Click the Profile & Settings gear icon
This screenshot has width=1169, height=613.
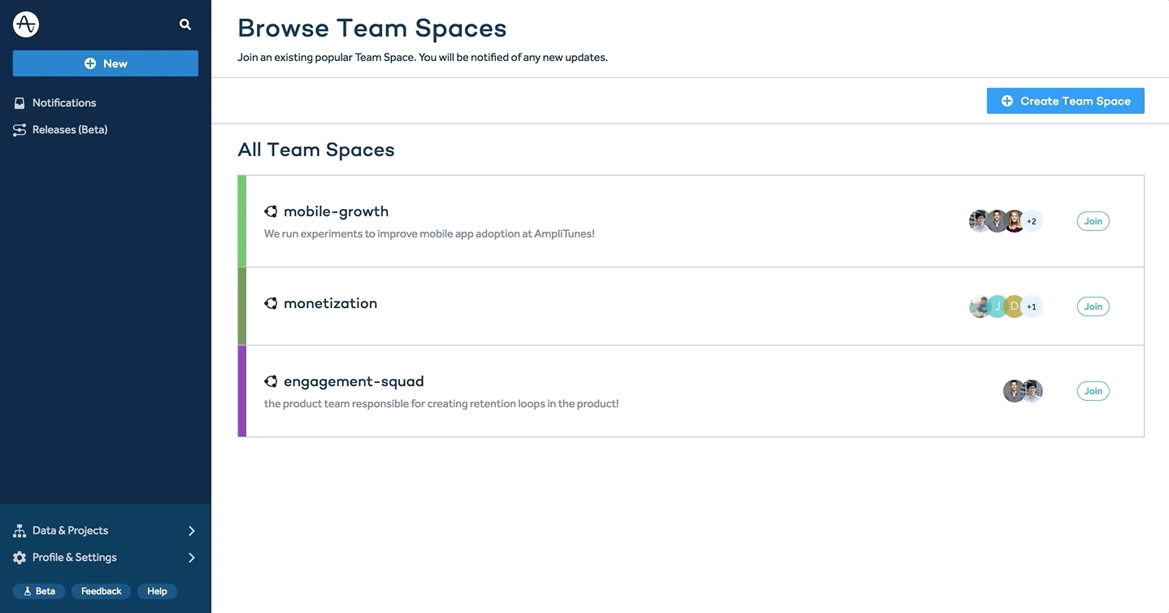pos(20,558)
